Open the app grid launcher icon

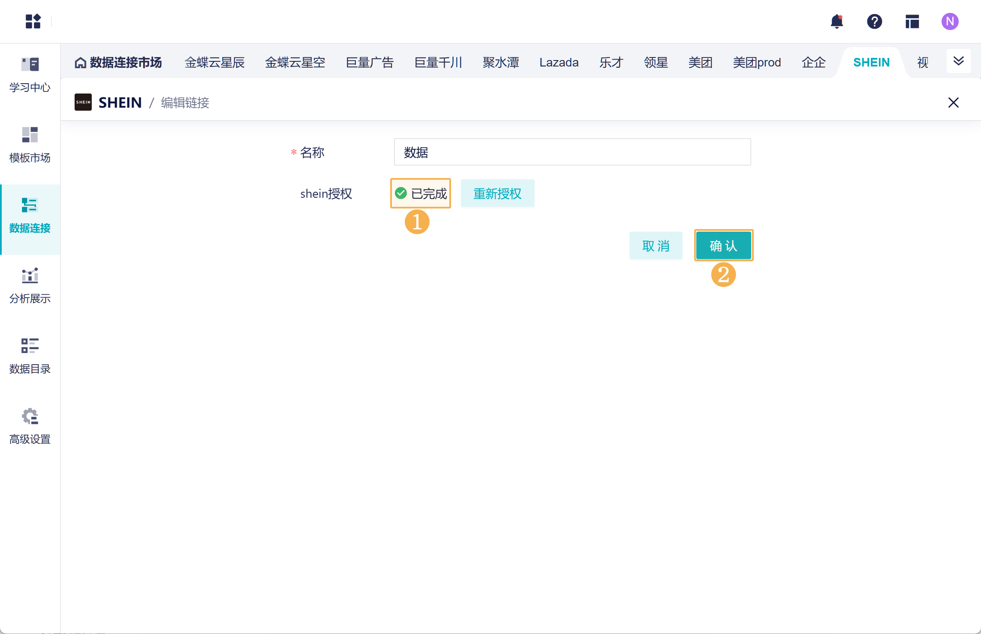coord(33,21)
